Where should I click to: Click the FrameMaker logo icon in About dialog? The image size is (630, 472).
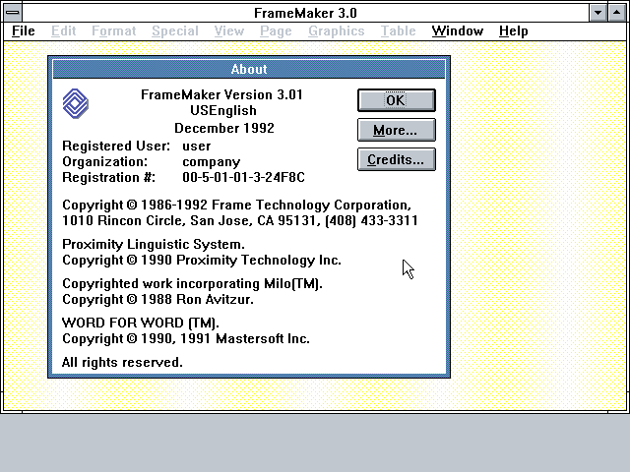pos(76,103)
